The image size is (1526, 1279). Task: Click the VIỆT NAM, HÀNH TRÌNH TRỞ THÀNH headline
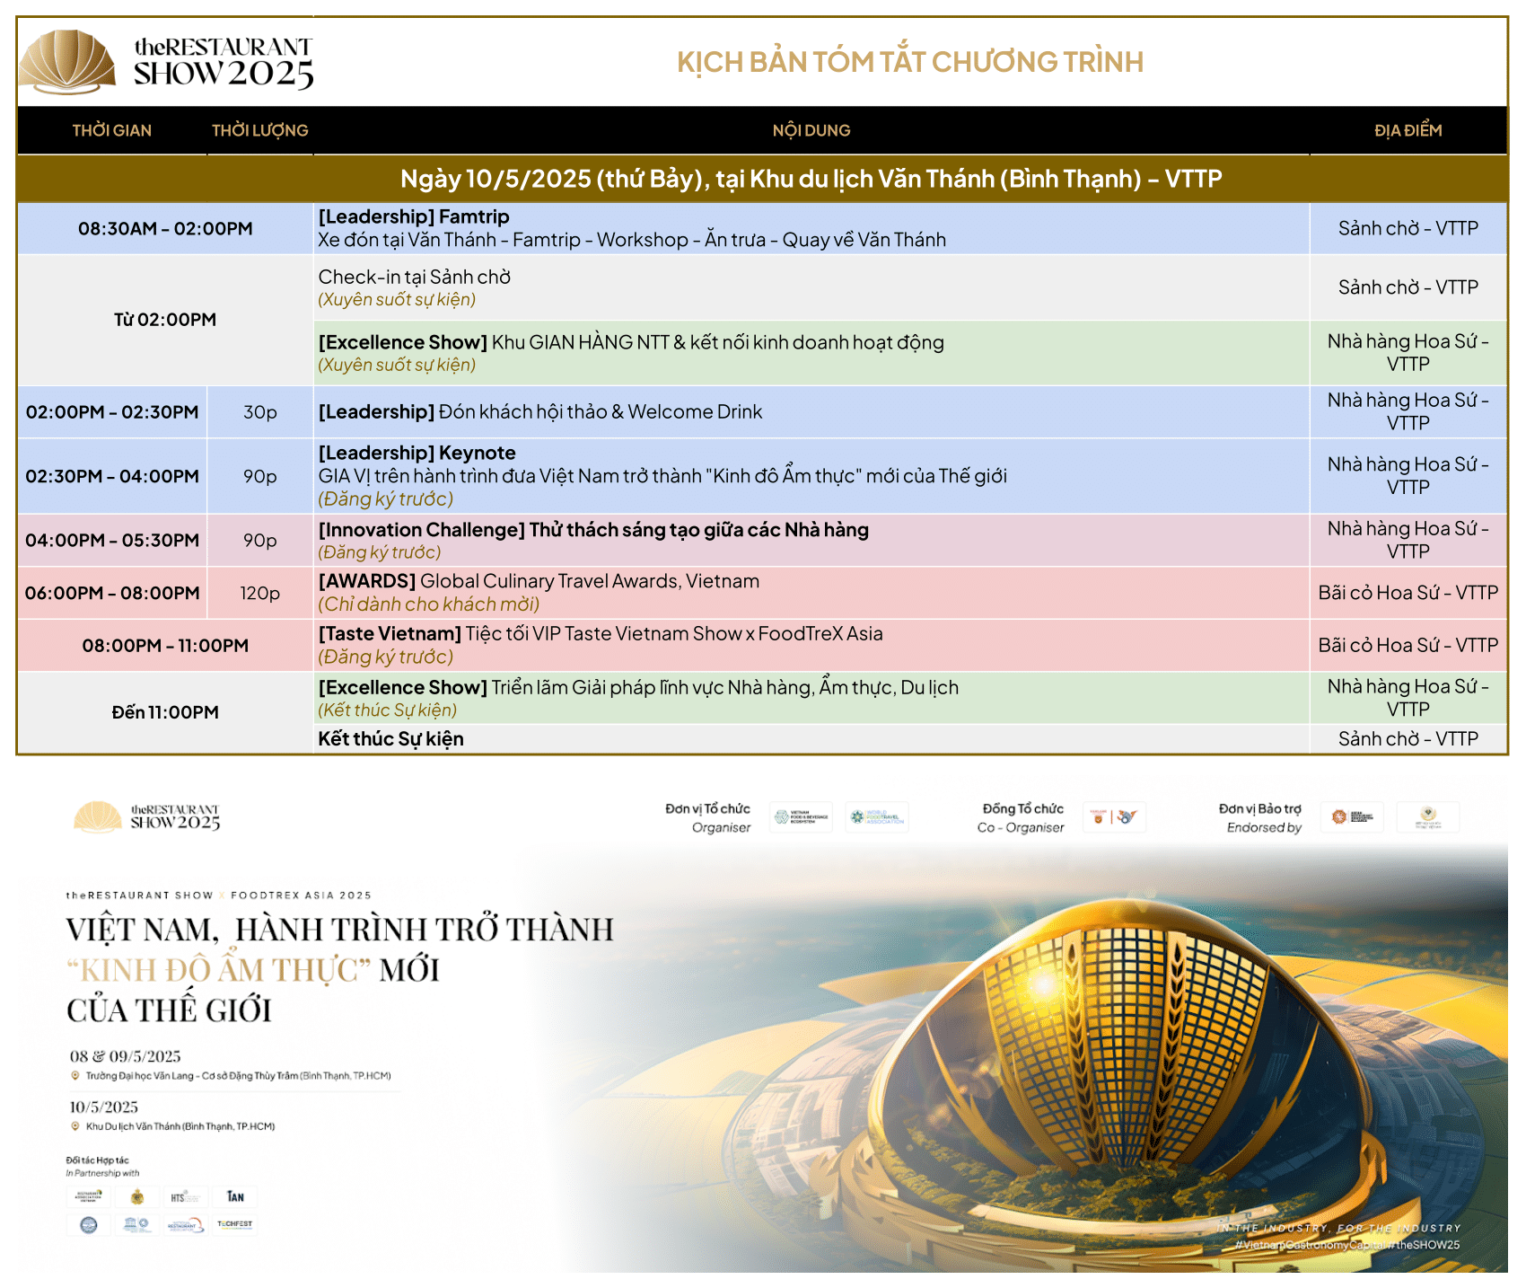coord(340,930)
